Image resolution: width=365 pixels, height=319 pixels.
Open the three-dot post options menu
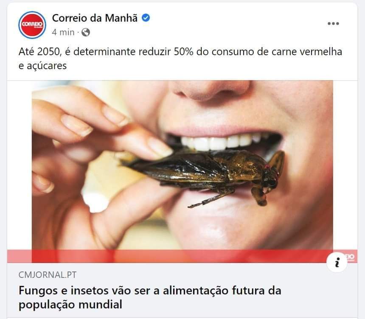tap(333, 23)
